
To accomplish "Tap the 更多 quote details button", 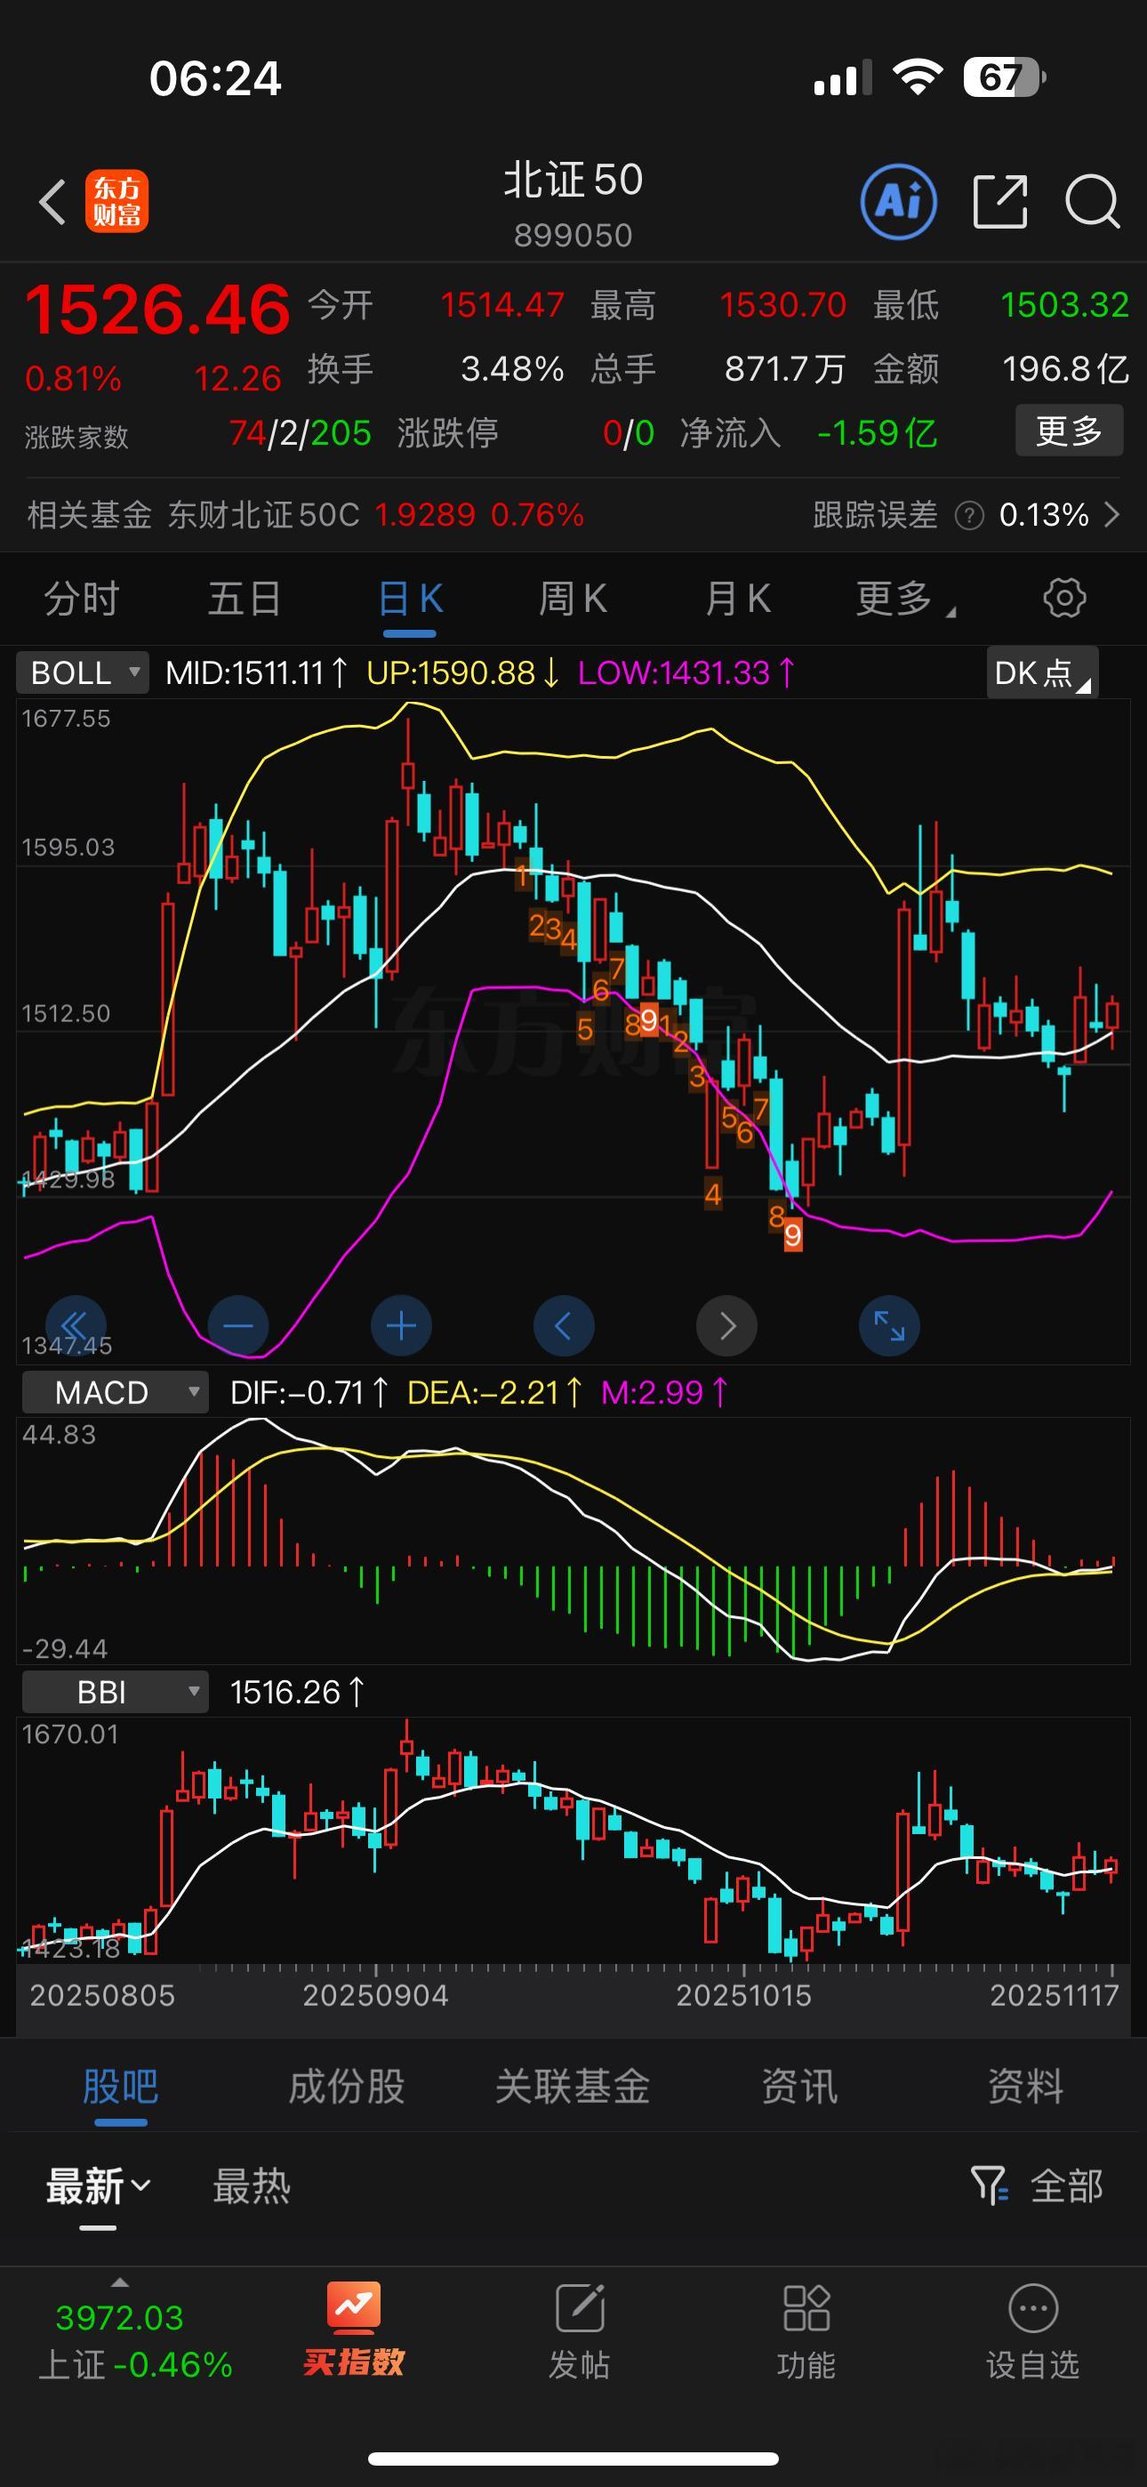I will coord(1069,431).
